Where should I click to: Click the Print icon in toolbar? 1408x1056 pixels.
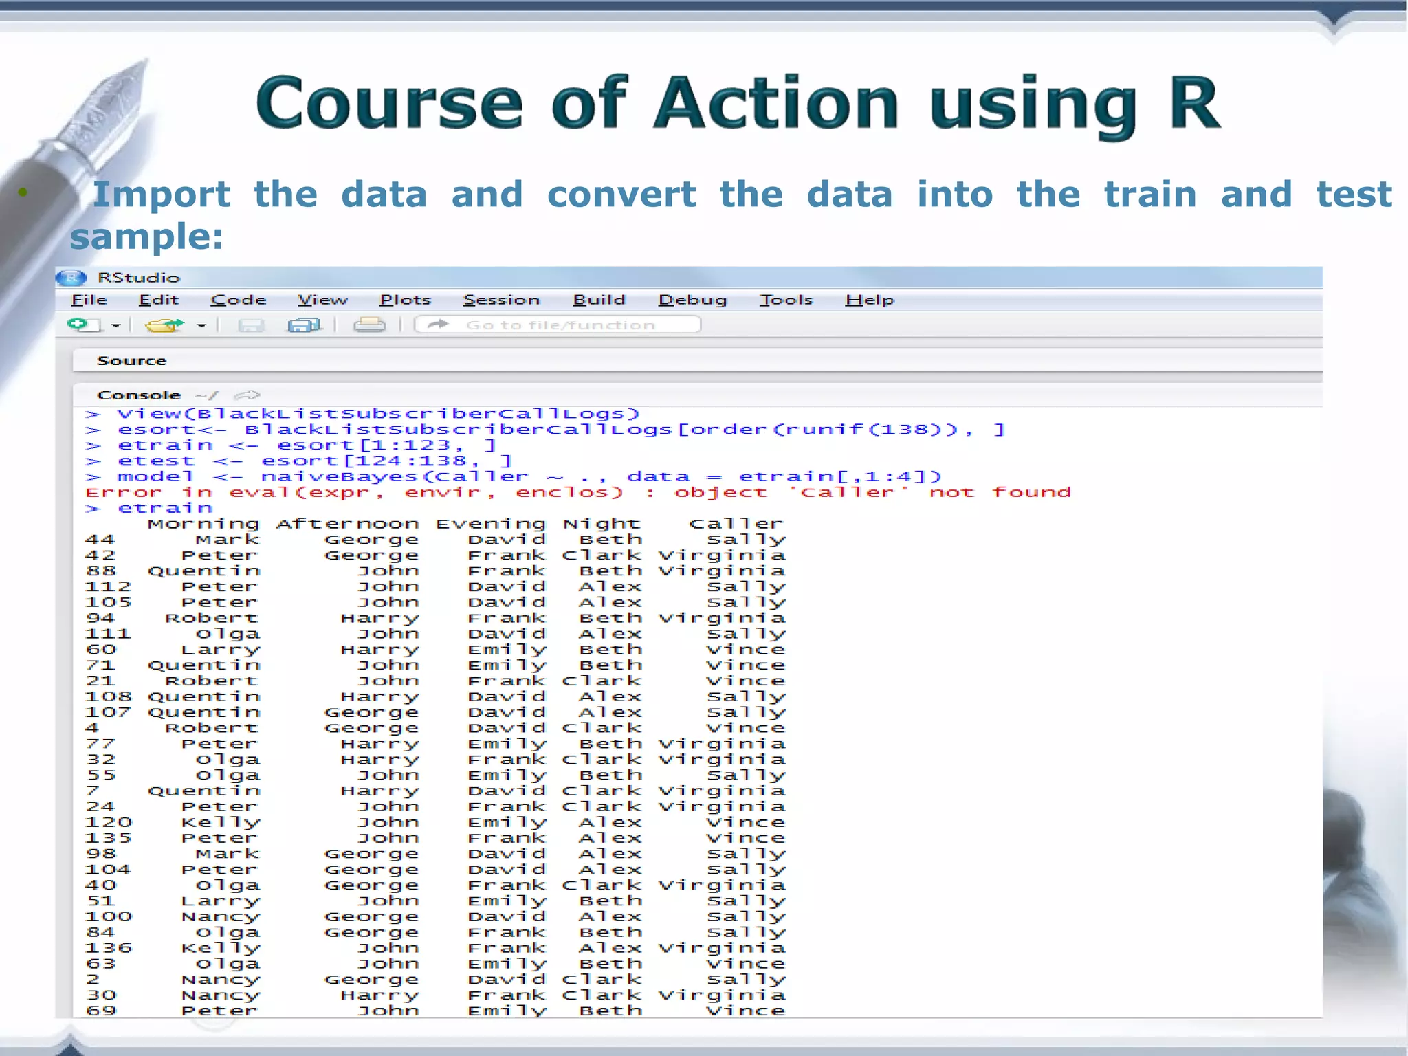pyautogui.click(x=369, y=324)
